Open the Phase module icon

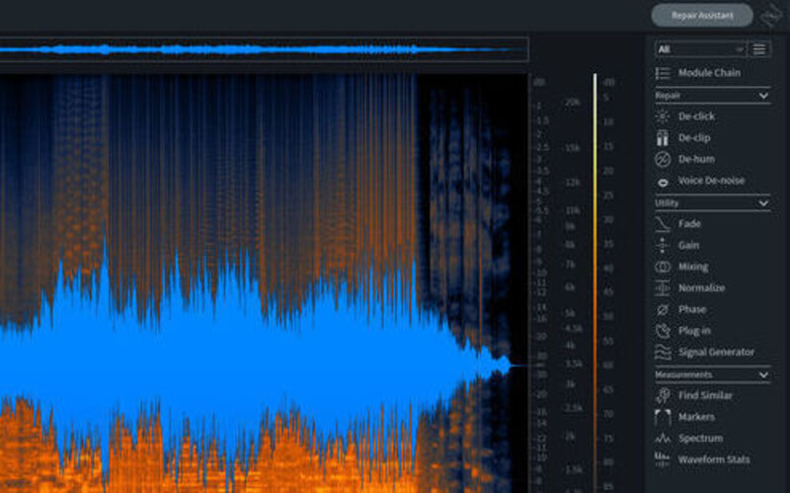point(663,309)
